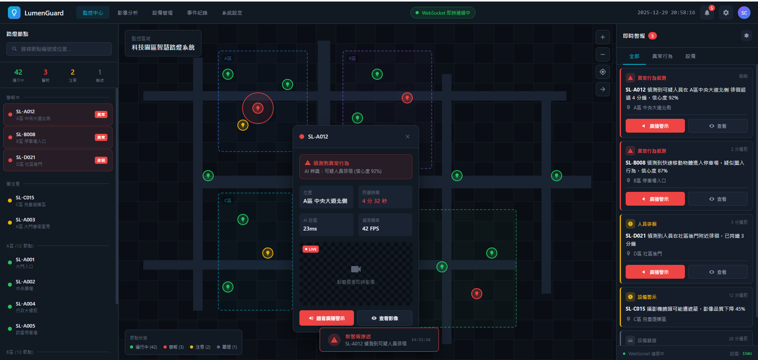This screenshot has width=758, height=360.
Task: Show only 設備 alerts tab
Action: (x=690, y=56)
